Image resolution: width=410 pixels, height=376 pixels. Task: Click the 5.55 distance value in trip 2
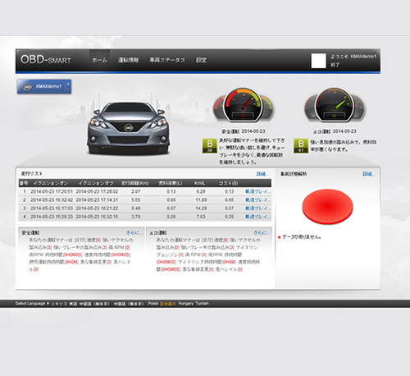tap(135, 200)
